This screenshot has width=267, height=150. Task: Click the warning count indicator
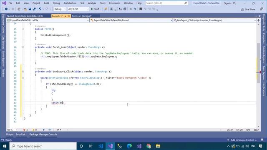point(35,130)
